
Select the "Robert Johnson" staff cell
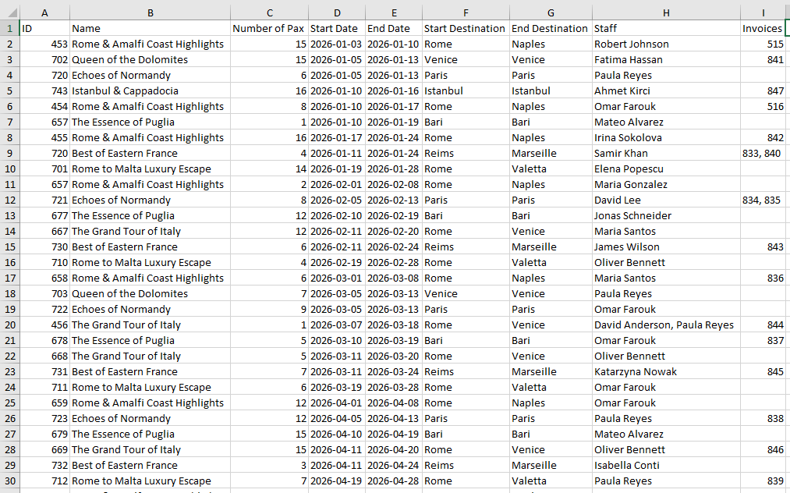pos(632,44)
